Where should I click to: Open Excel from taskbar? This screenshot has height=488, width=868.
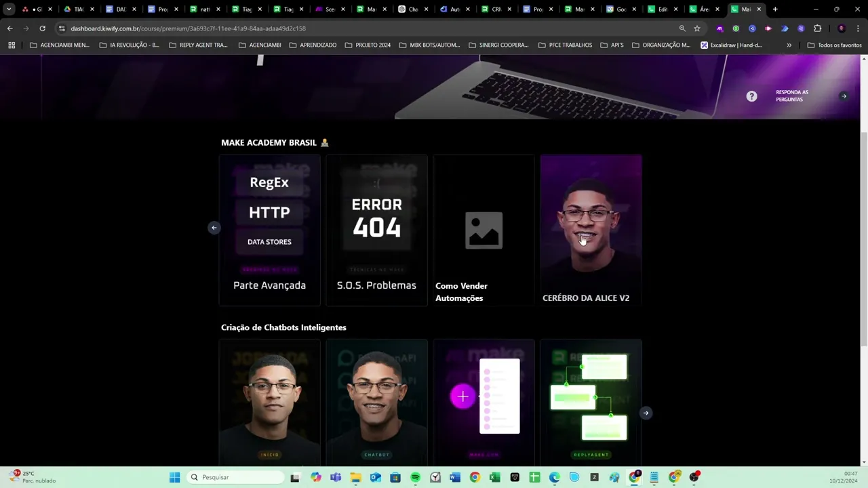tap(495, 477)
